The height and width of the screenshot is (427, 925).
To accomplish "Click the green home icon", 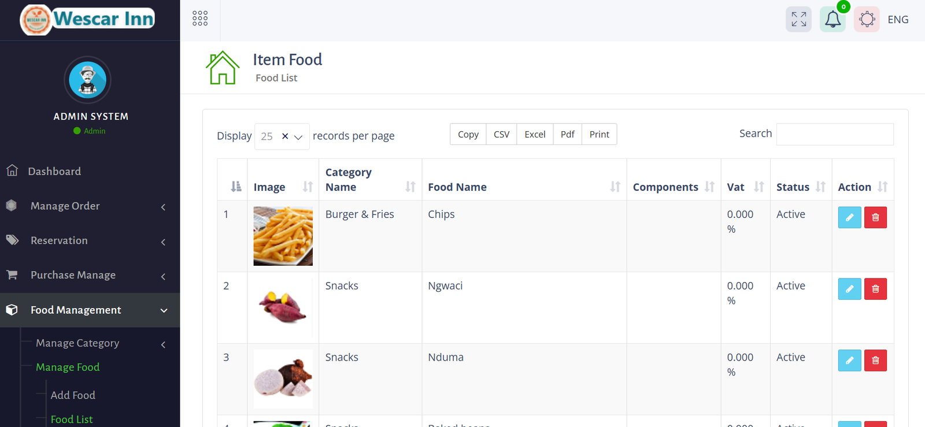I will [223, 68].
